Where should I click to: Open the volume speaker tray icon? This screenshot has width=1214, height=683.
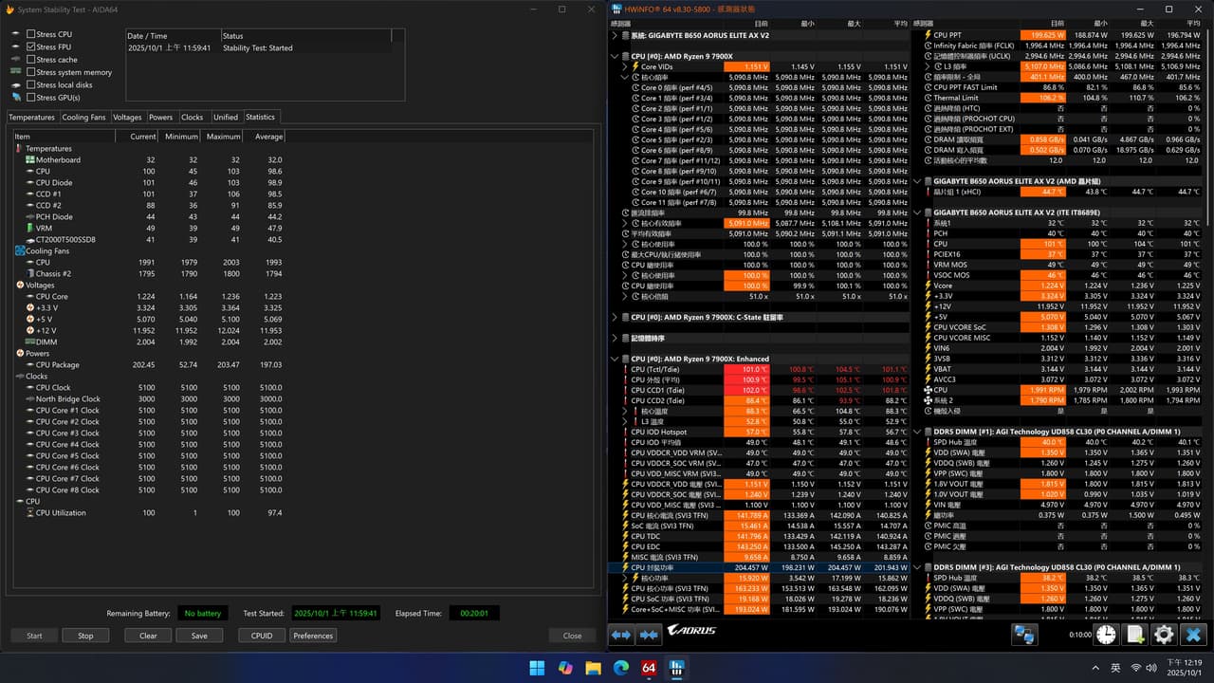coord(1153,668)
